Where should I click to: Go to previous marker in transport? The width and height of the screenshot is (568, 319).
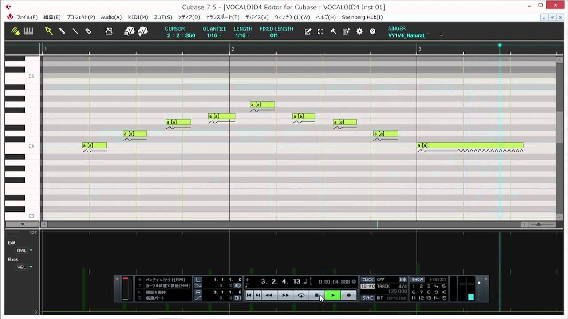[x=249, y=295]
